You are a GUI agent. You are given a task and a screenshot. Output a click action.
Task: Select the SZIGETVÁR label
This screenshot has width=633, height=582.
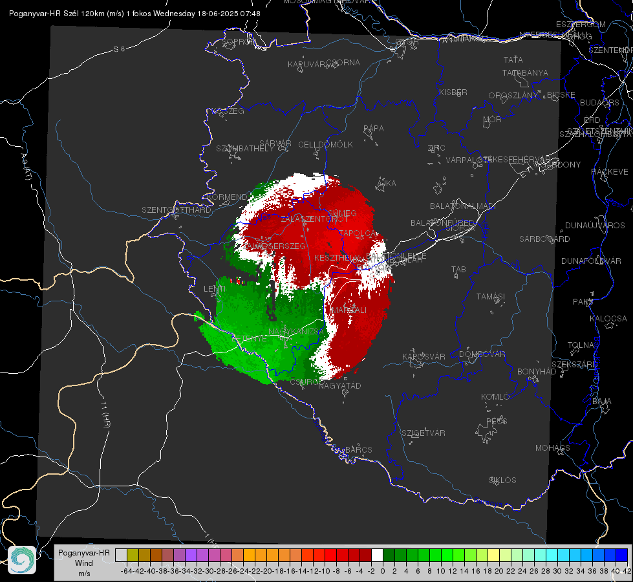tap(424, 433)
